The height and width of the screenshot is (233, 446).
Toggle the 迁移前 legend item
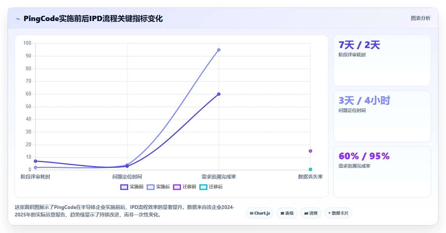point(185,187)
